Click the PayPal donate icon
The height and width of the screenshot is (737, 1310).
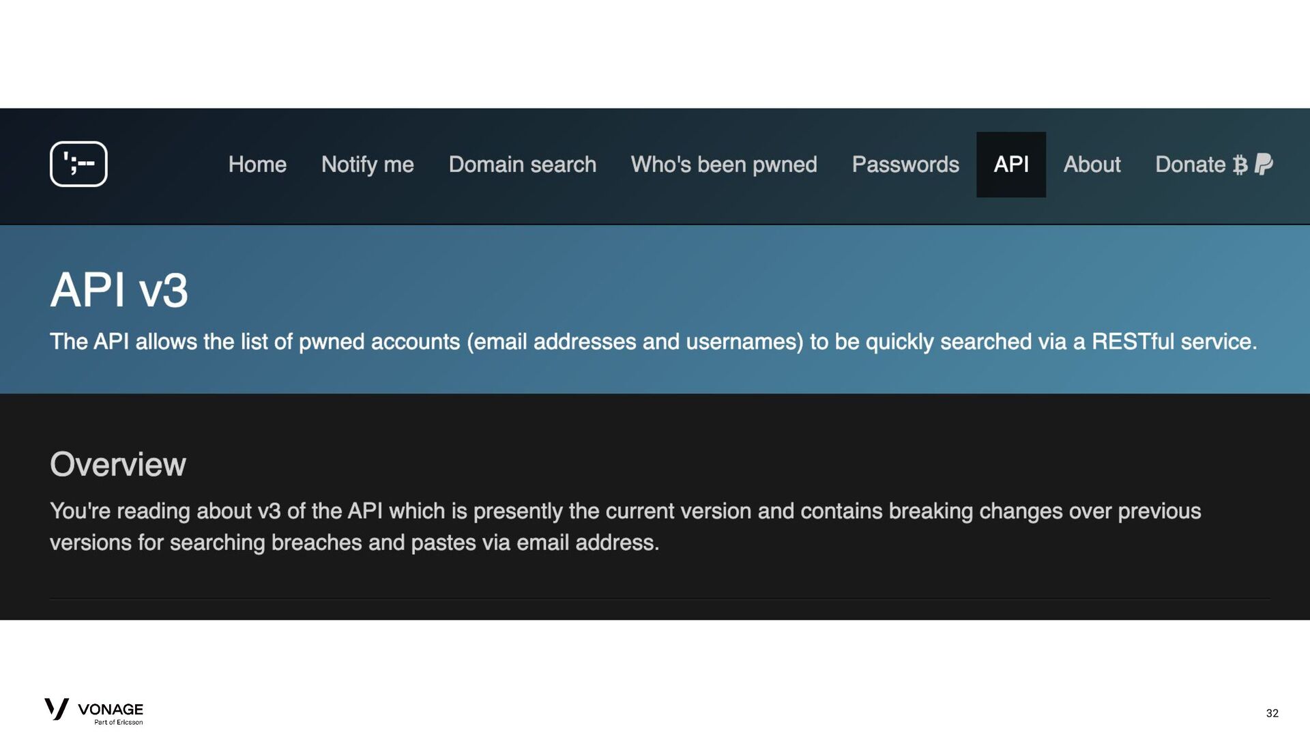coord(1264,164)
